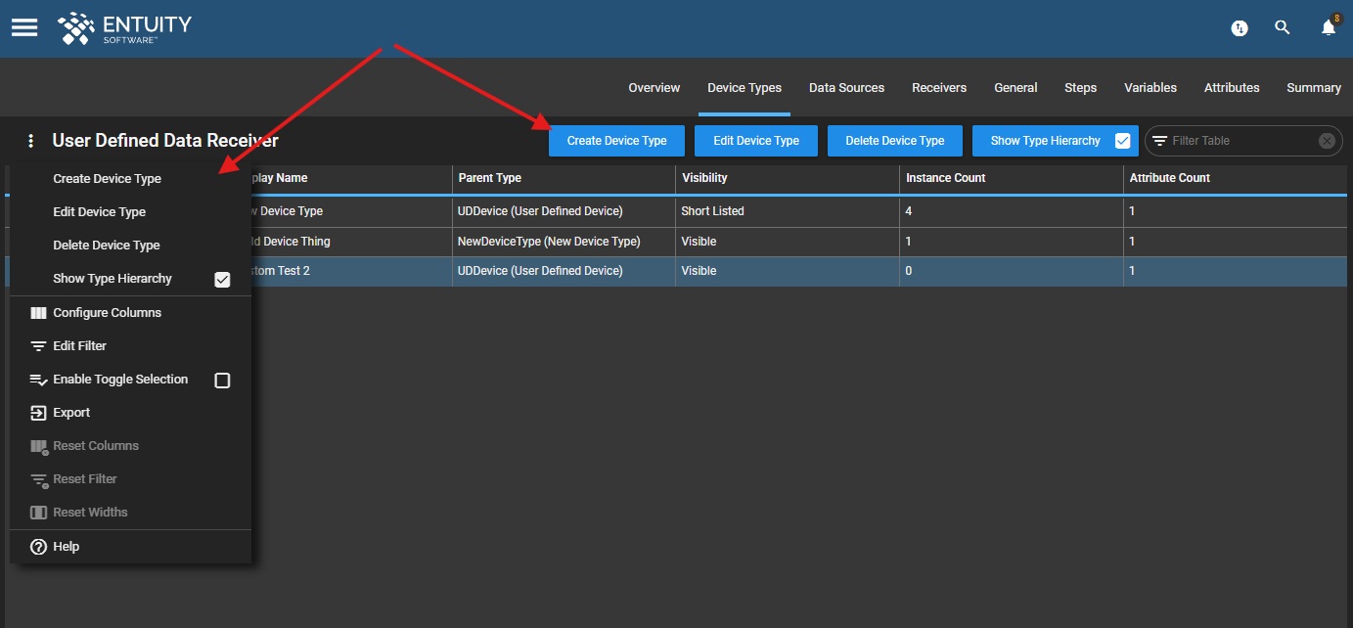Click the blue Create Device Type button
1353x628 pixels.
pyautogui.click(x=616, y=141)
